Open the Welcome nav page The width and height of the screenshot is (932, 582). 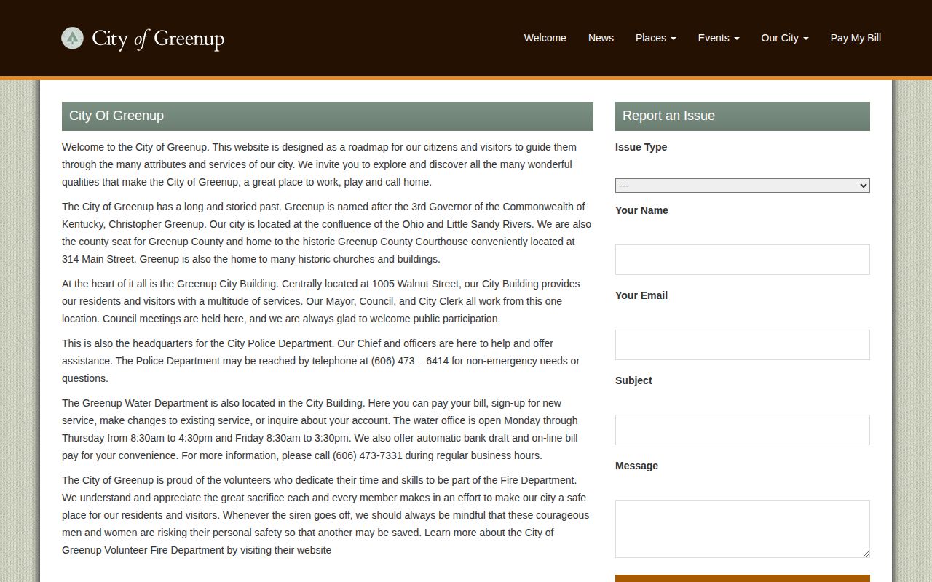click(545, 38)
